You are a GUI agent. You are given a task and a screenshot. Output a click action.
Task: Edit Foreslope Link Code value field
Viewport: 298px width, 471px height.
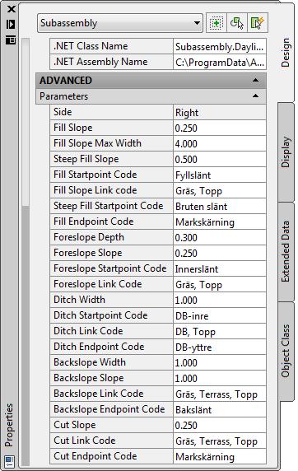pyautogui.click(x=220, y=284)
